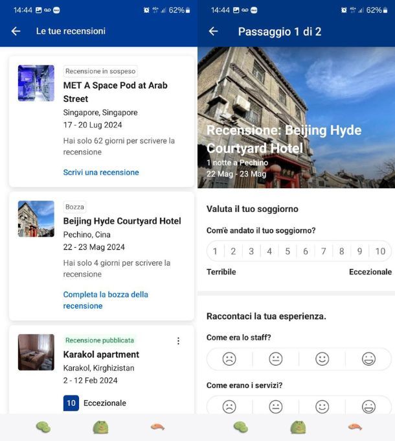Screen dimensions: 395x441
Task: Rate the servizi with the big grin face
Action: click(368, 407)
